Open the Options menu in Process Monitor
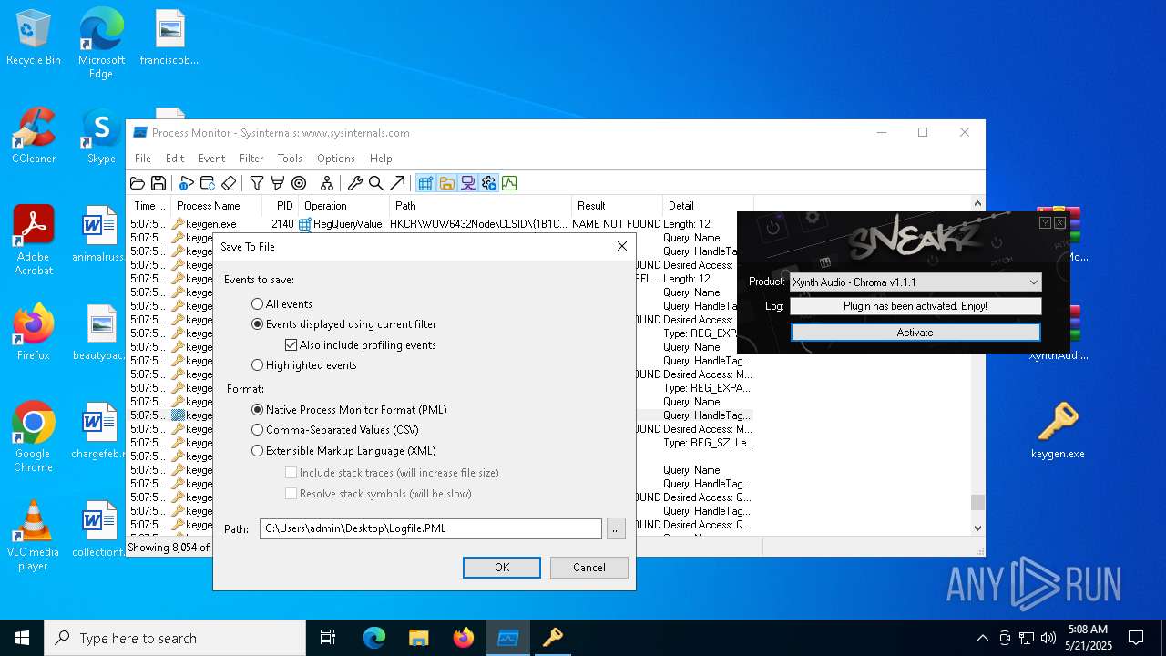Screen dimensions: 1166x656 (336, 159)
